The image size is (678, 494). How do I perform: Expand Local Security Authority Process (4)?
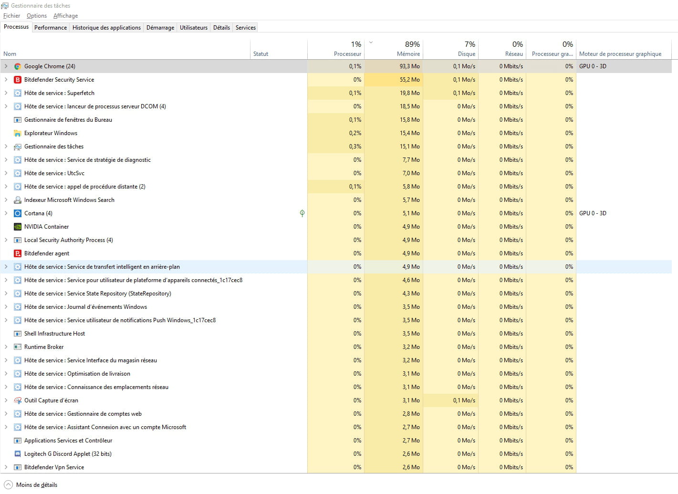pos(6,240)
